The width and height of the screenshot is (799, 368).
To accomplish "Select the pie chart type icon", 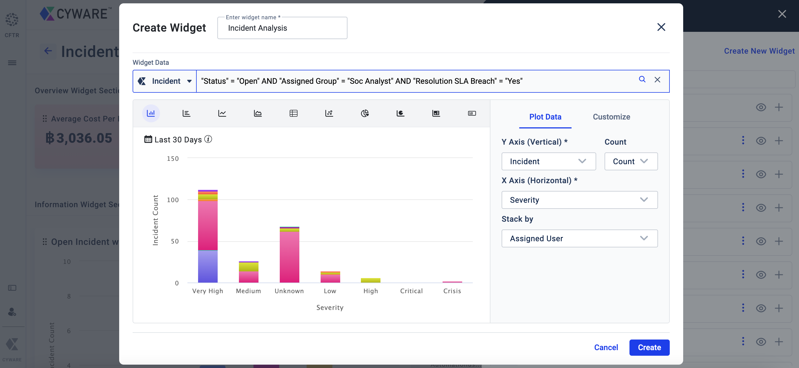I will point(365,113).
